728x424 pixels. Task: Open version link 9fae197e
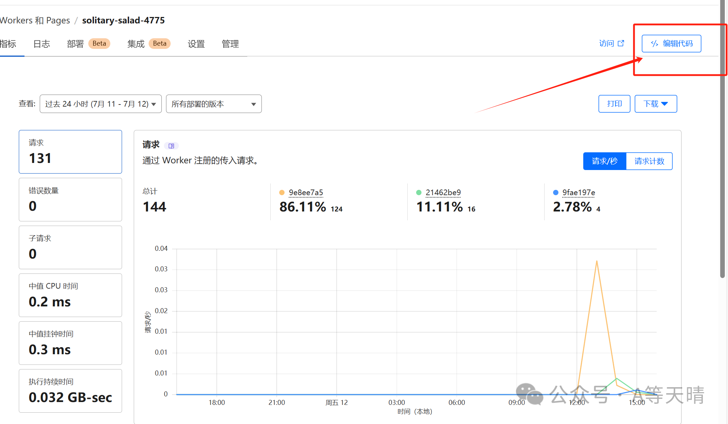(x=579, y=192)
